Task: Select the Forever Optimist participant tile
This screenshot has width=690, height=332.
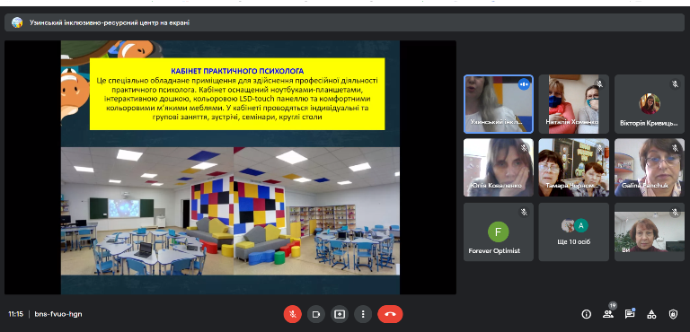Action: click(x=498, y=232)
